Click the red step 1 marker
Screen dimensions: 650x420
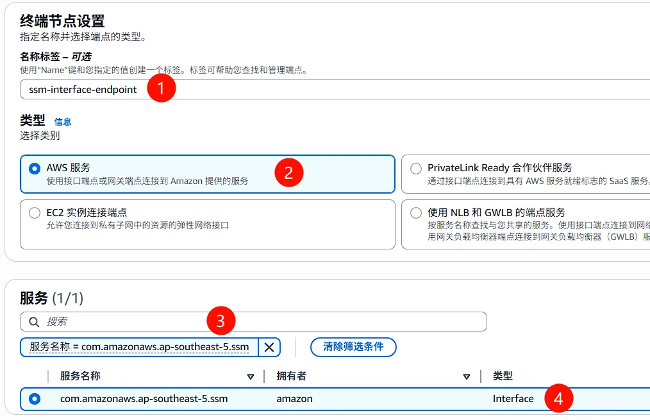(161, 88)
